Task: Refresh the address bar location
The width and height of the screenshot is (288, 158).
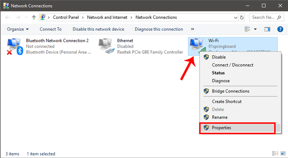Action: (x=242, y=17)
